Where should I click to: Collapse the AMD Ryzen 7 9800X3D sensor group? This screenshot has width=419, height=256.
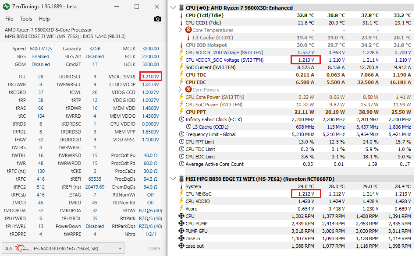pos(174,8)
